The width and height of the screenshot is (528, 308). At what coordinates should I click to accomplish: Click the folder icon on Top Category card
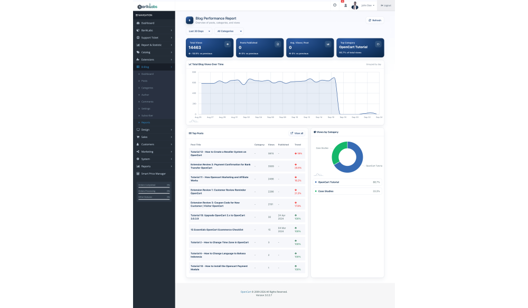coord(378,44)
